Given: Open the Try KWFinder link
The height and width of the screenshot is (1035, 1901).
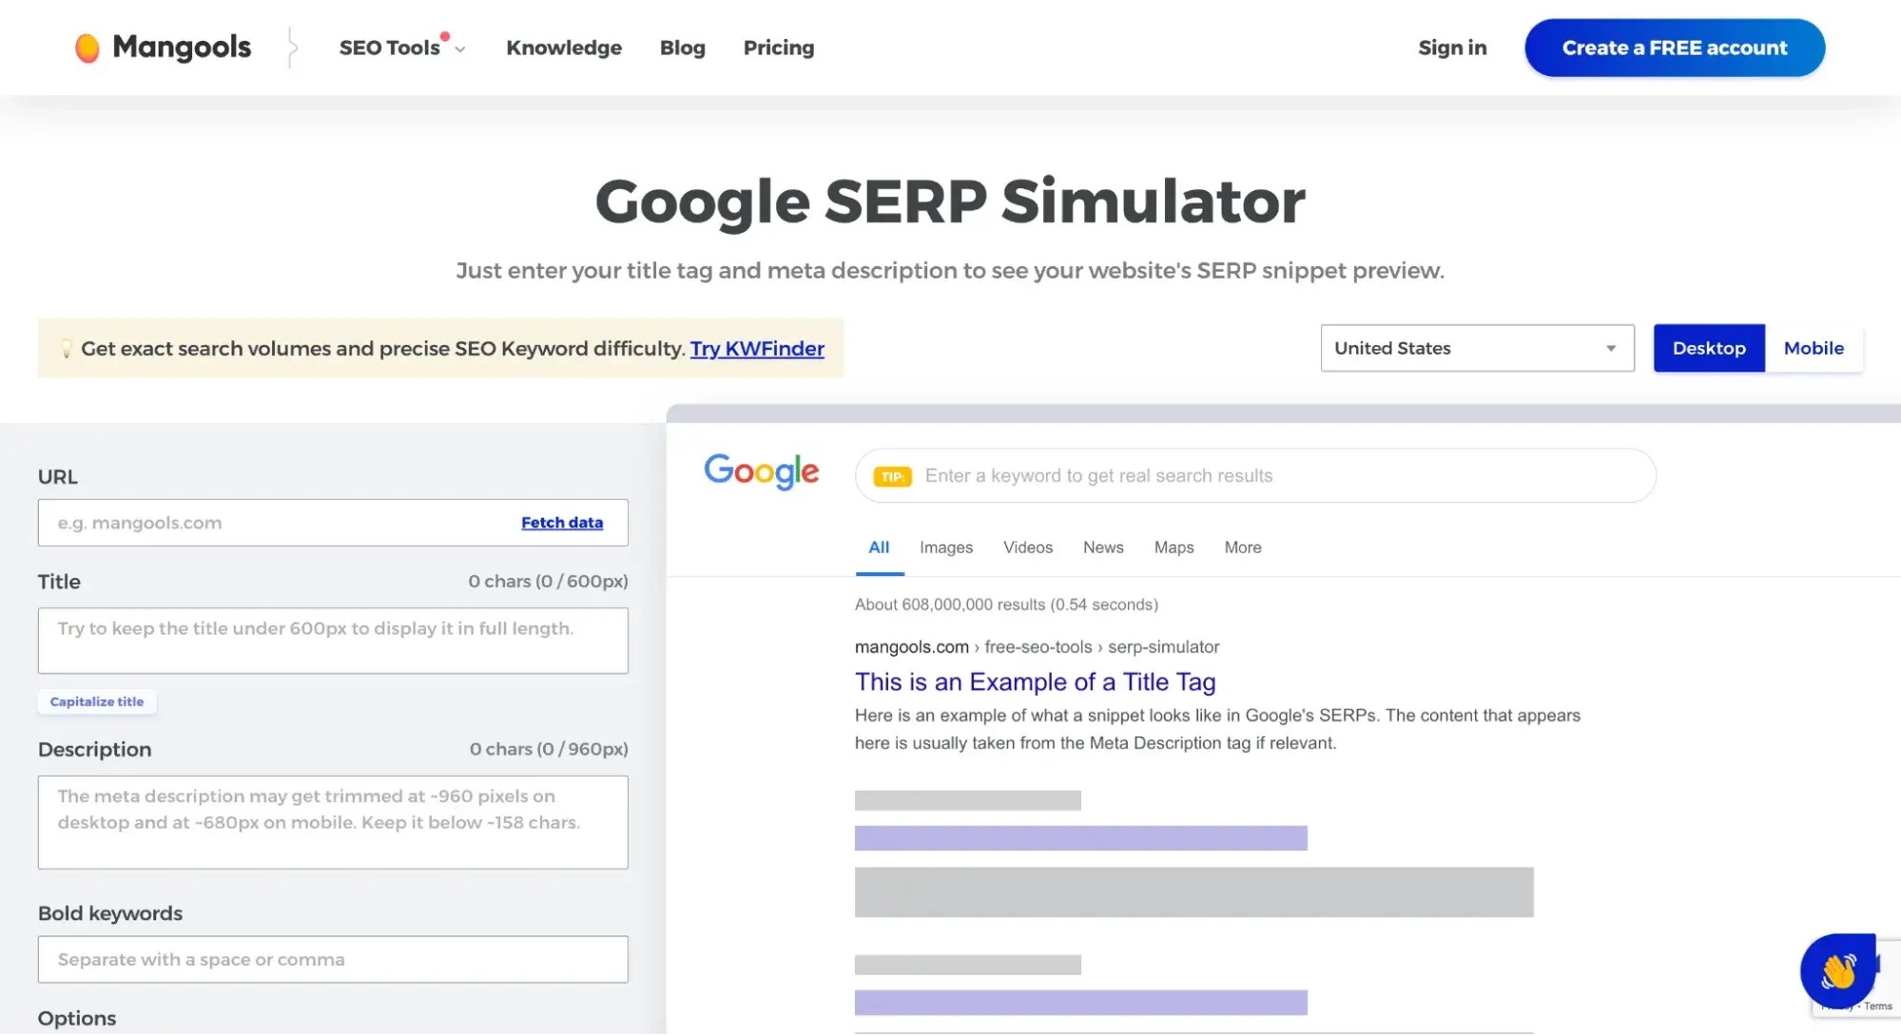Looking at the screenshot, I should click(756, 349).
